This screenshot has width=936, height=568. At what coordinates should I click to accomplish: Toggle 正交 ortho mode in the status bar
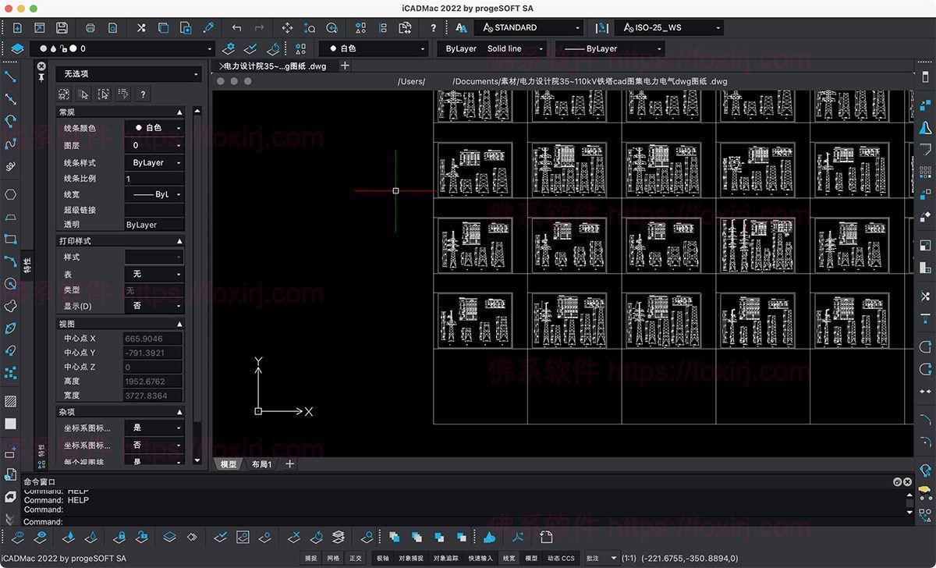(356, 558)
